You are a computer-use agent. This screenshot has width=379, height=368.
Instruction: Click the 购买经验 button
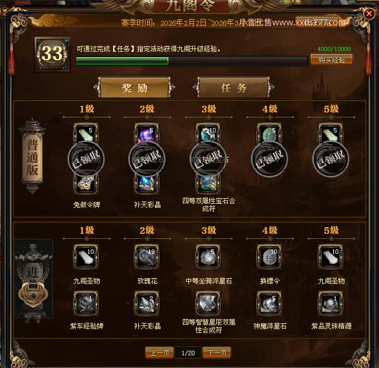click(332, 60)
